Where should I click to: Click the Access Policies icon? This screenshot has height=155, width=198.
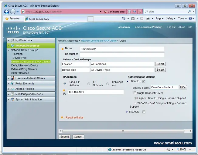[x=12, y=89]
